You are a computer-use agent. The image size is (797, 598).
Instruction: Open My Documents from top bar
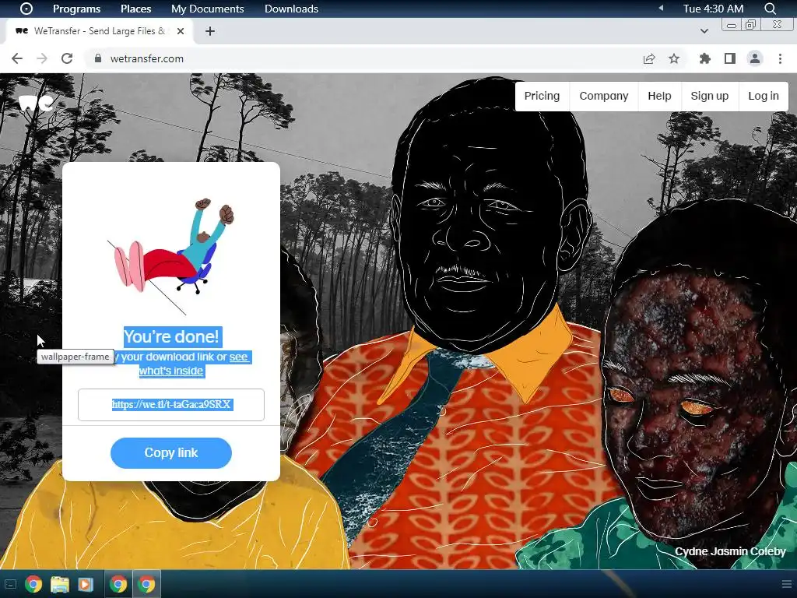[207, 9]
